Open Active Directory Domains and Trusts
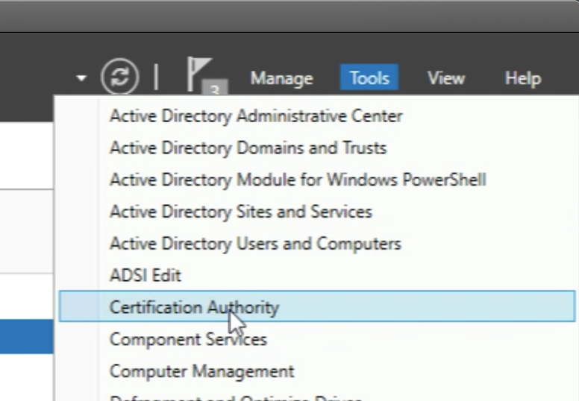579x401 pixels. [x=248, y=148]
